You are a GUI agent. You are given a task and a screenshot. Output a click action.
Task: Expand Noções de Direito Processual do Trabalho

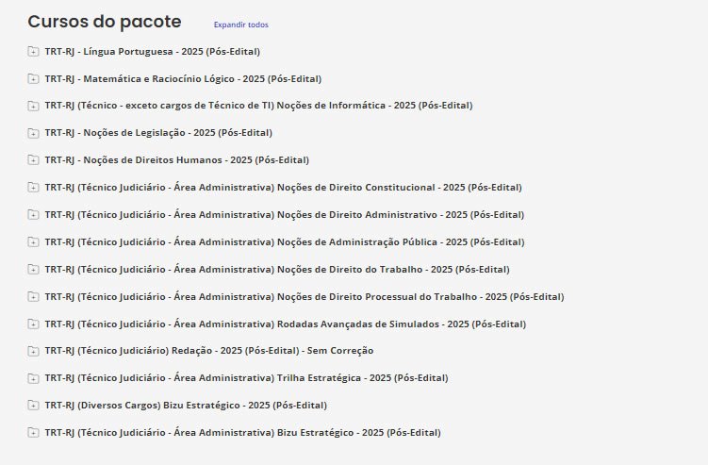tap(304, 297)
